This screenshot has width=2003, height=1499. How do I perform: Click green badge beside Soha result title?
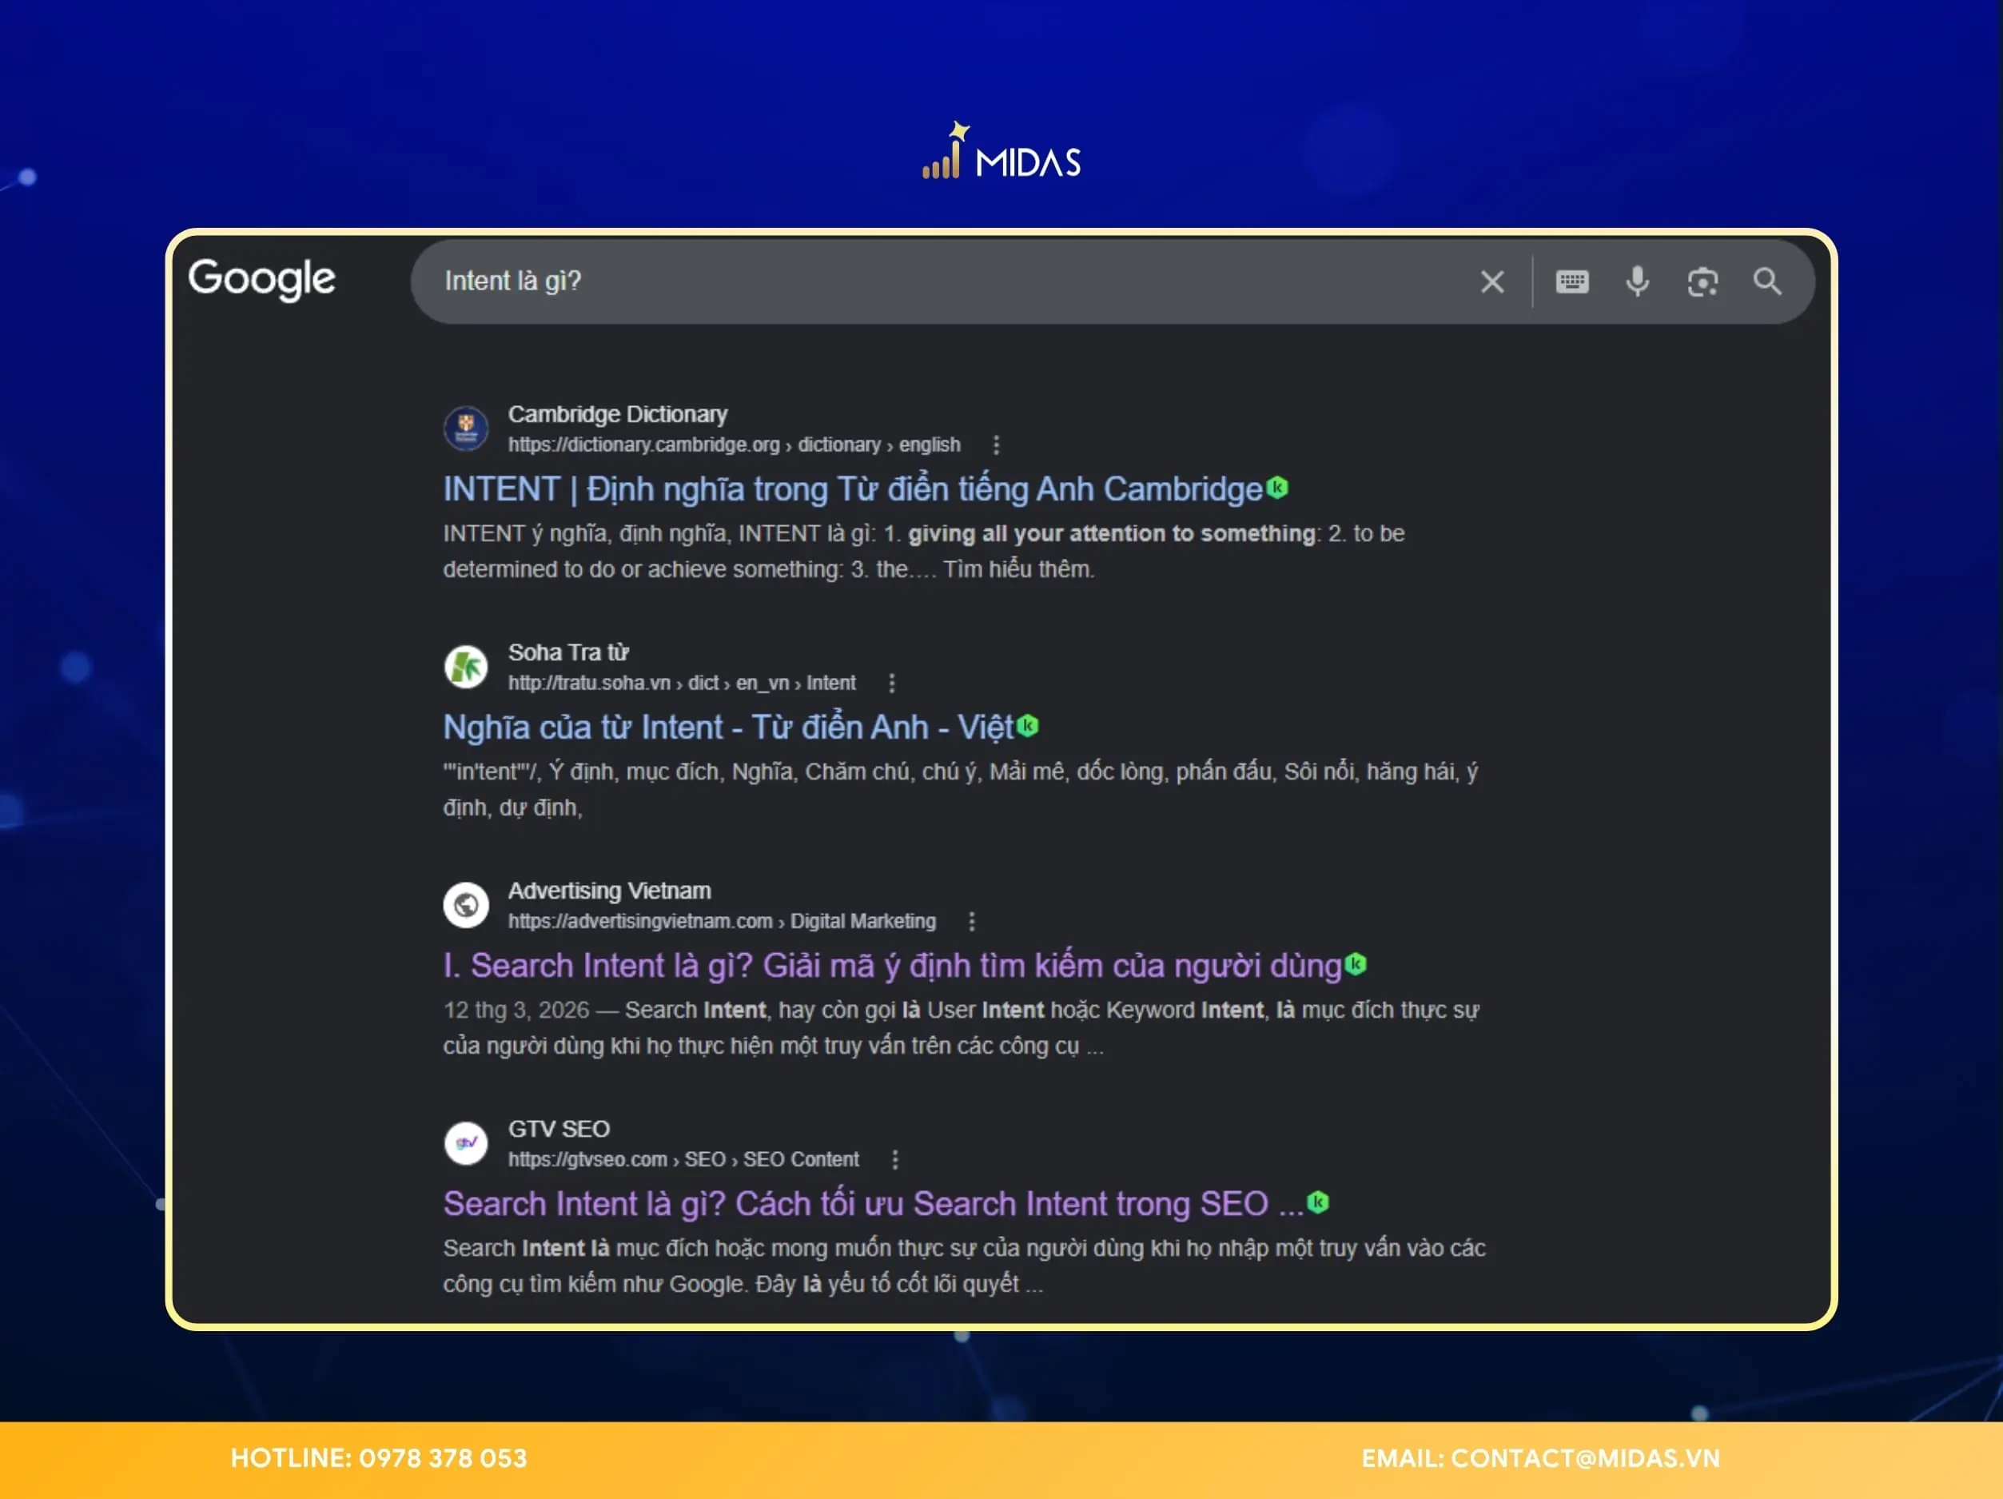pyautogui.click(x=1028, y=725)
